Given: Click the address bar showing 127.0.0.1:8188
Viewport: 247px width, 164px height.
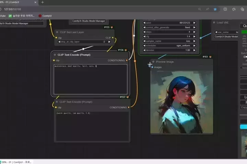Looking at the screenshot, I should point(12,9).
